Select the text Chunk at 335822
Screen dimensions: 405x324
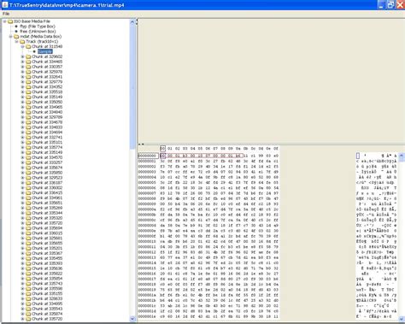pos(47,274)
